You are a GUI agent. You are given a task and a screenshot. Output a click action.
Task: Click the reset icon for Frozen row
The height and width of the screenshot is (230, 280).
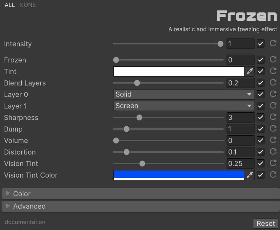(x=273, y=60)
